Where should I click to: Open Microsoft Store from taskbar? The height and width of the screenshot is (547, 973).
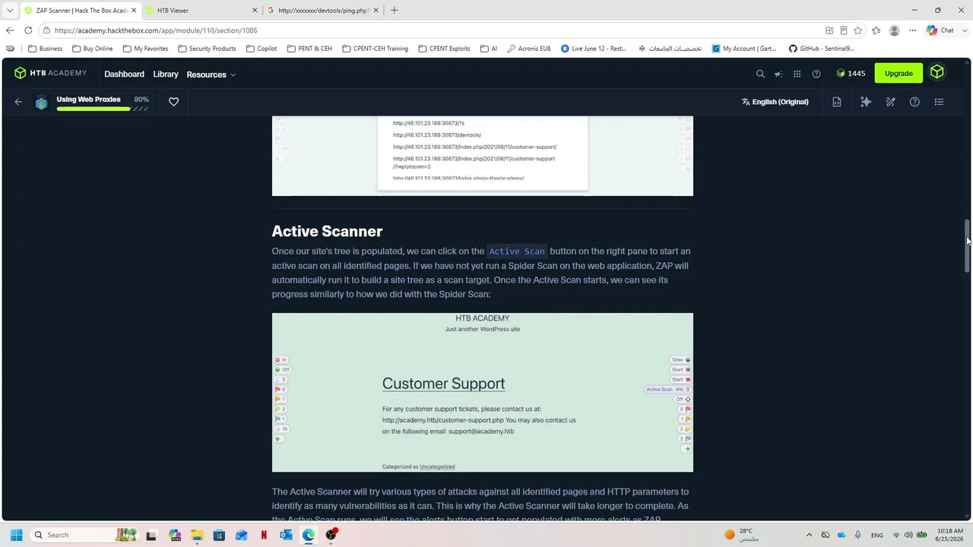coord(219,535)
